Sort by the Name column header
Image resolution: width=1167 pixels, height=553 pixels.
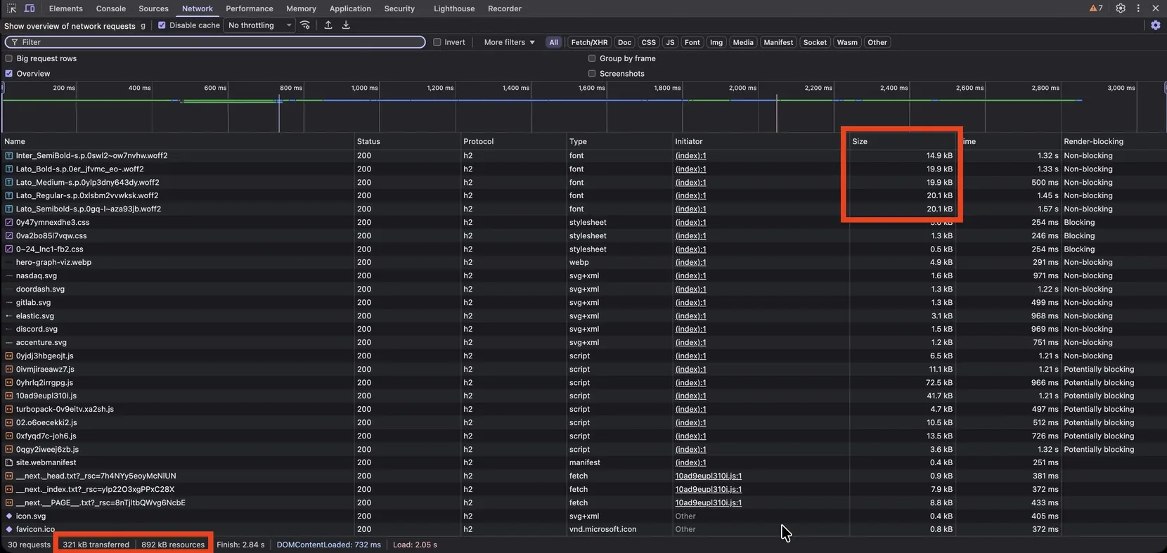click(178, 141)
